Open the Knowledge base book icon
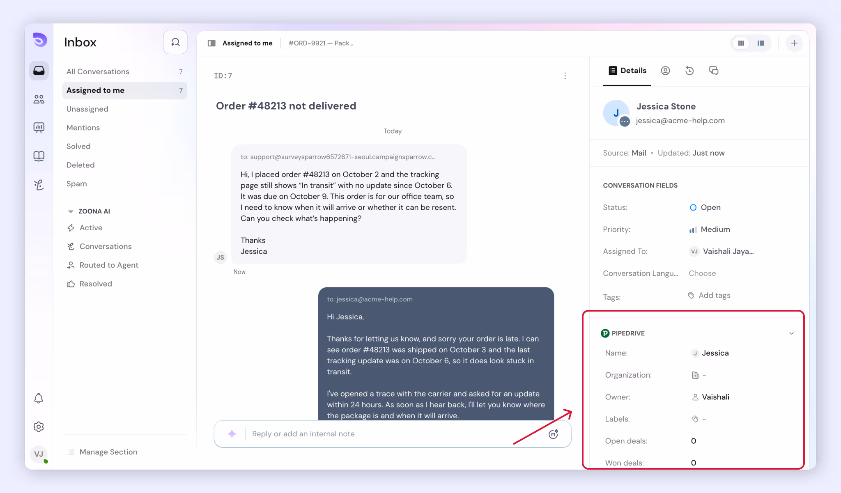This screenshot has height=493, width=841. click(x=39, y=156)
